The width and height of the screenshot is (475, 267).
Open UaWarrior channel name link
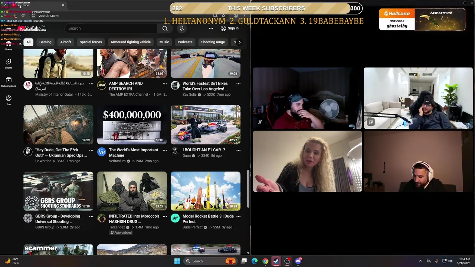(x=43, y=161)
